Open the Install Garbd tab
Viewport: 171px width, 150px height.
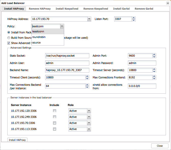point(121,9)
